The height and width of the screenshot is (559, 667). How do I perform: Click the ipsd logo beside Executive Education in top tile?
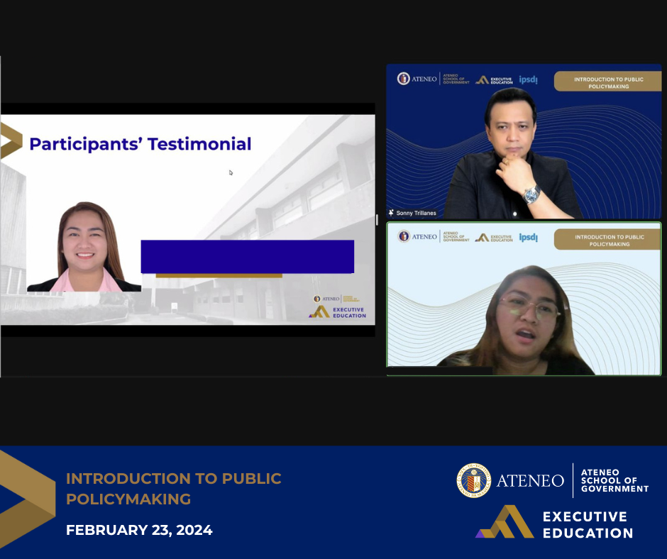point(528,79)
